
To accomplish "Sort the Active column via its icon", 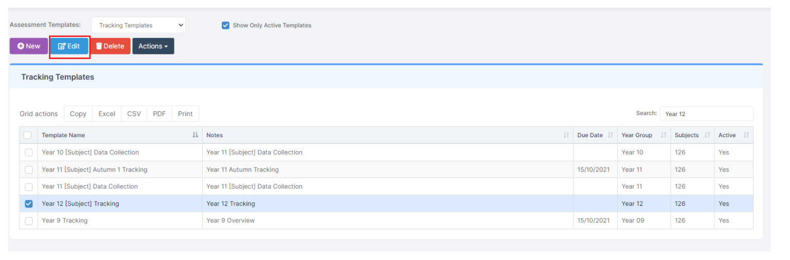I will [x=746, y=136].
